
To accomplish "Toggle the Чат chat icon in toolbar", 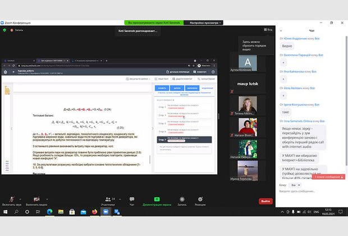I will point(132,199).
